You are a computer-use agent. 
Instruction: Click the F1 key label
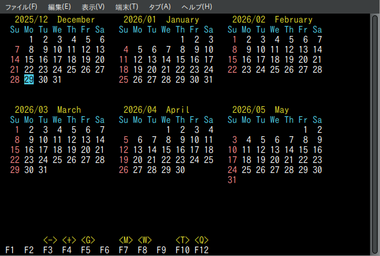(x=9, y=250)
